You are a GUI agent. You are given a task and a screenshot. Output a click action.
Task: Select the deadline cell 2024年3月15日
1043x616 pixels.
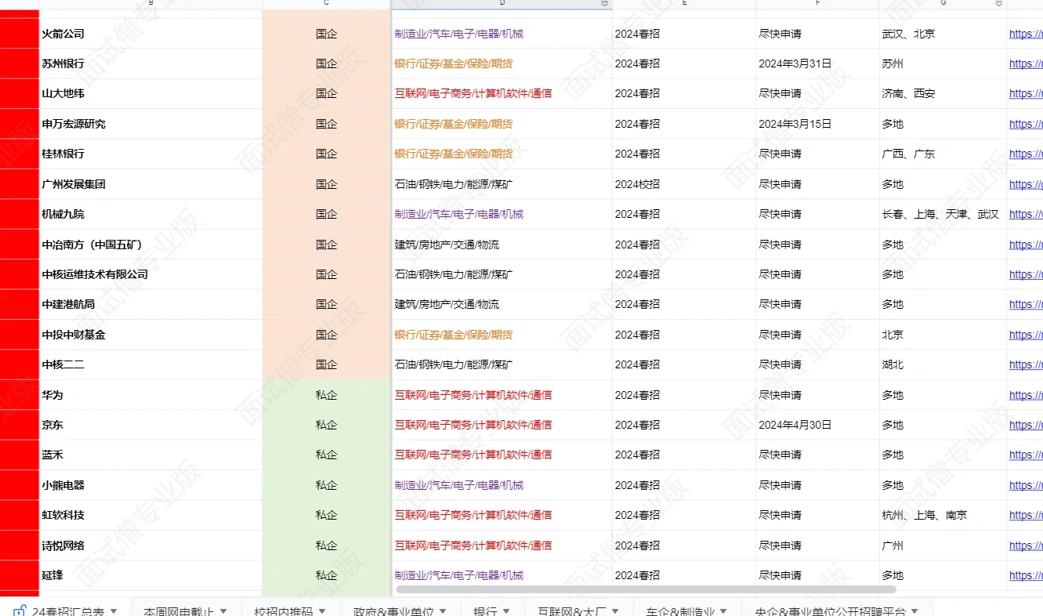pos(817,124)
